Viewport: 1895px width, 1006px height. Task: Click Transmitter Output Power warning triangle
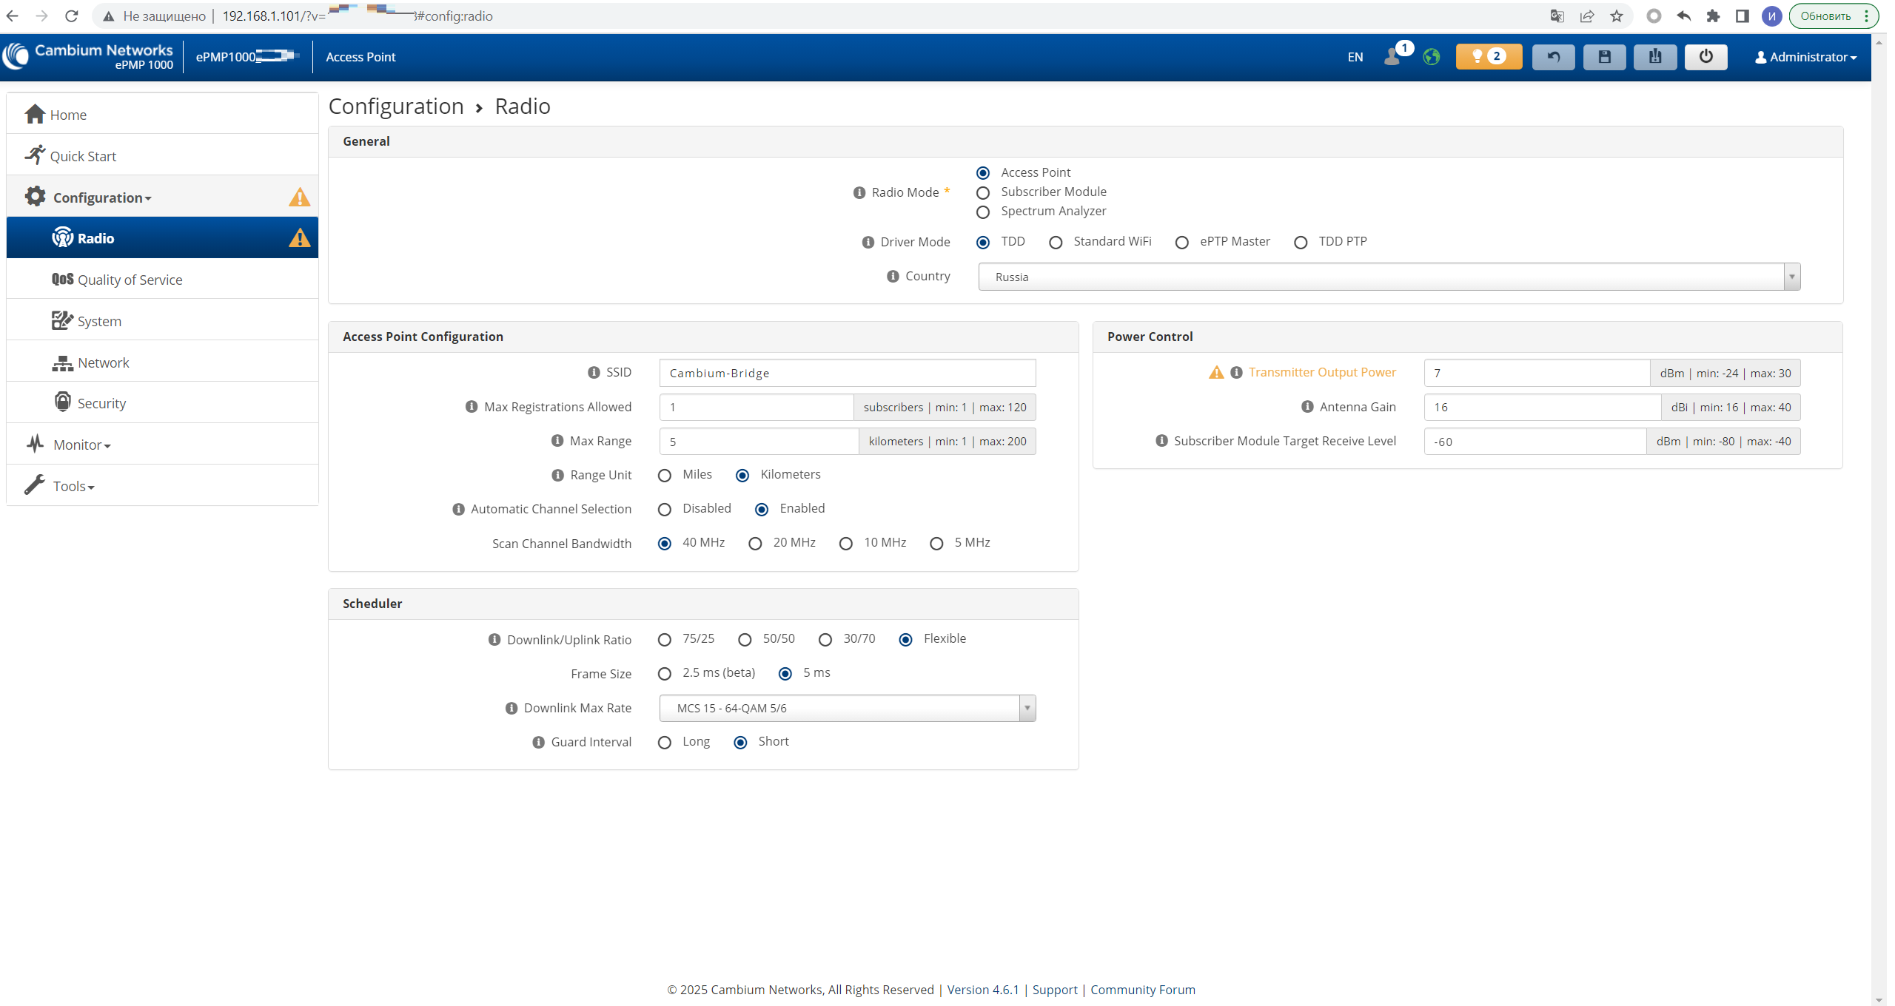coord(1215,372)
